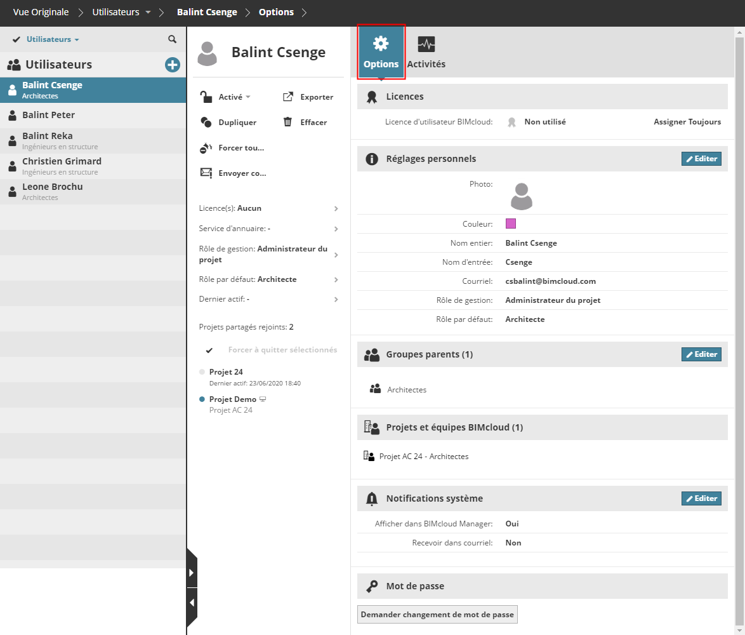Image resolution: width=745 pixels, height=635 pixels.
Task: Open the Utilisateurs breadcrumb dropdown arrow
Action: tap(148, 13)
